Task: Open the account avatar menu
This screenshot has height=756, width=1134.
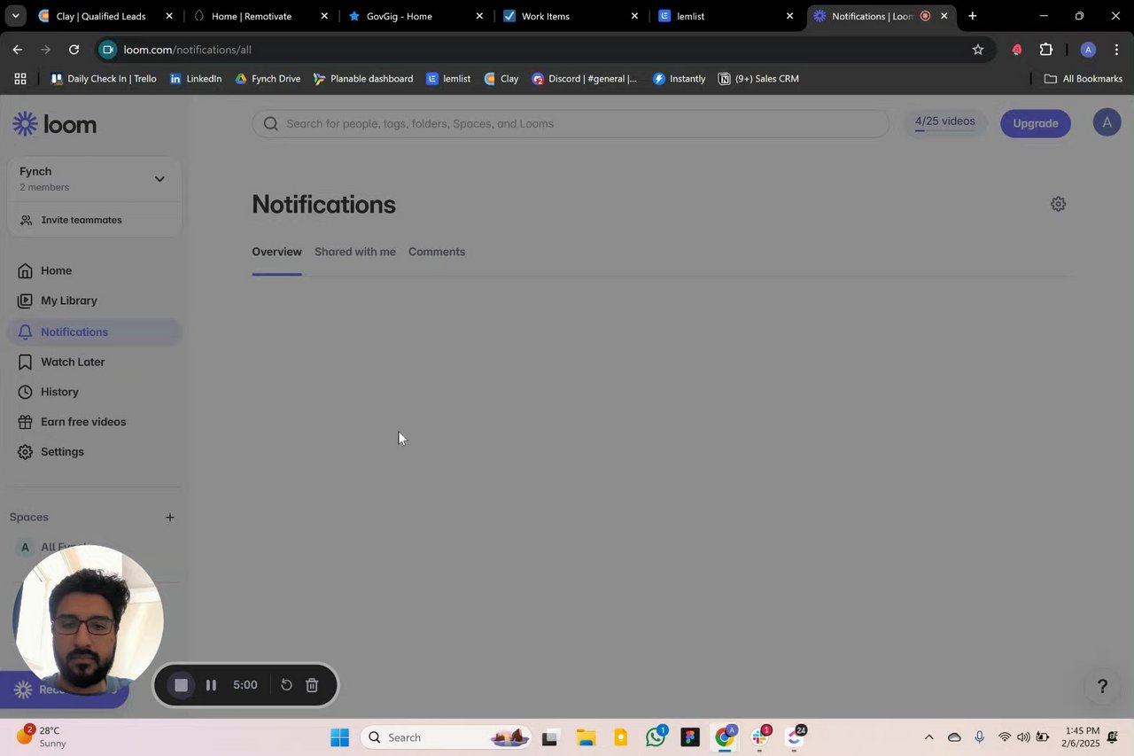Action: click(1107, 123)
